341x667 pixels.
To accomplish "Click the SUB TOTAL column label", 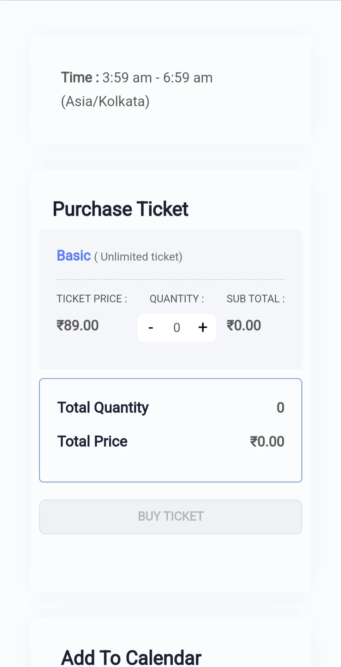I will point(256,299).
